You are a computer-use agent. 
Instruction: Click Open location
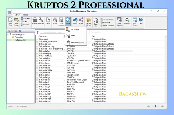107,25
